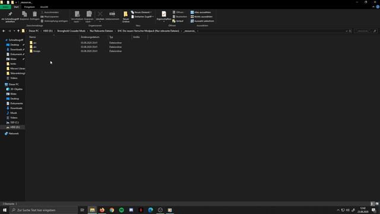
Task: Go up one folder level arrow
Action: click(18, 31)
